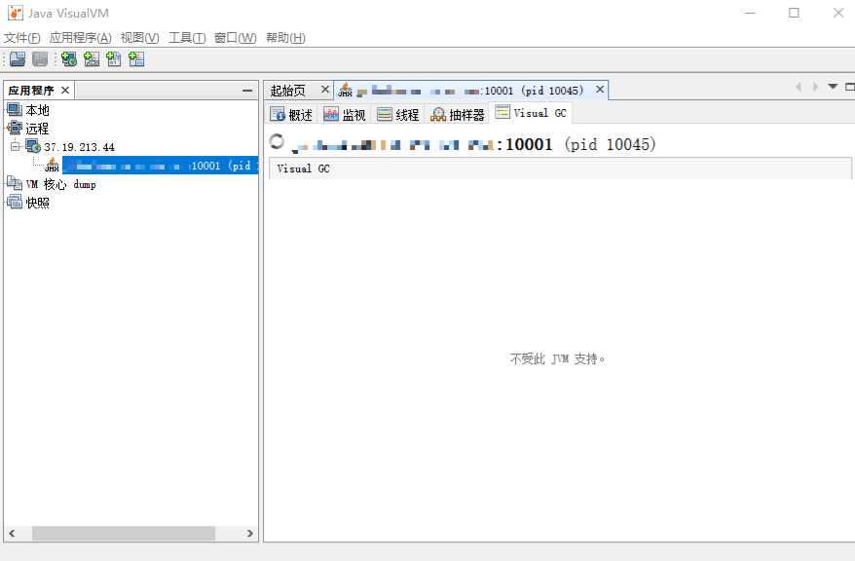
Task: Click the Add VM Coredump toolbar icon
Action: 113,58
